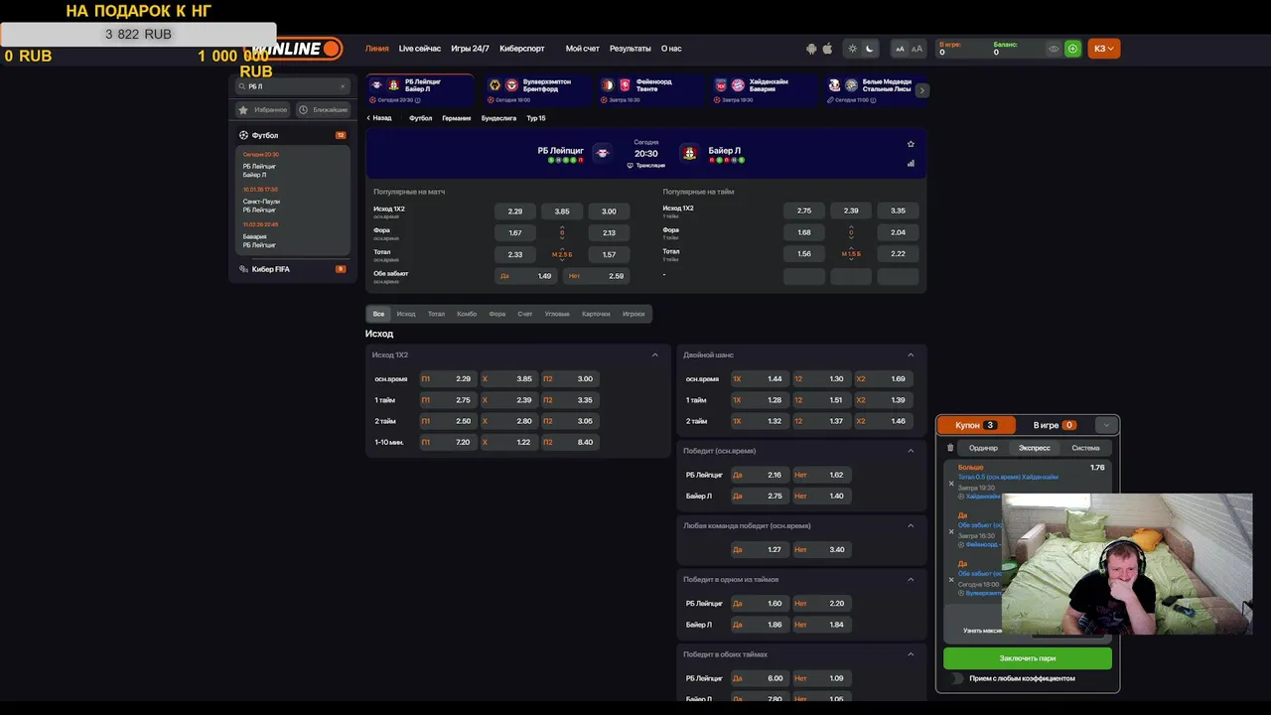Pick 1-10 мин. П1 at 7.20
Image resolution: width=1271 pixels, height=715 pixels.
pos(447,442)
